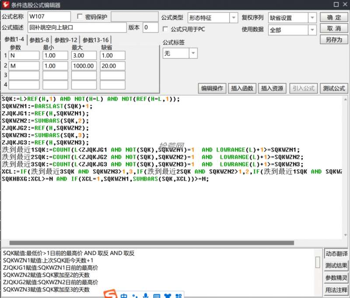Viewport: 350px width, 298px height.
Task: Toggle Chinese/English mode on Sogou bar
Action: 124,296
